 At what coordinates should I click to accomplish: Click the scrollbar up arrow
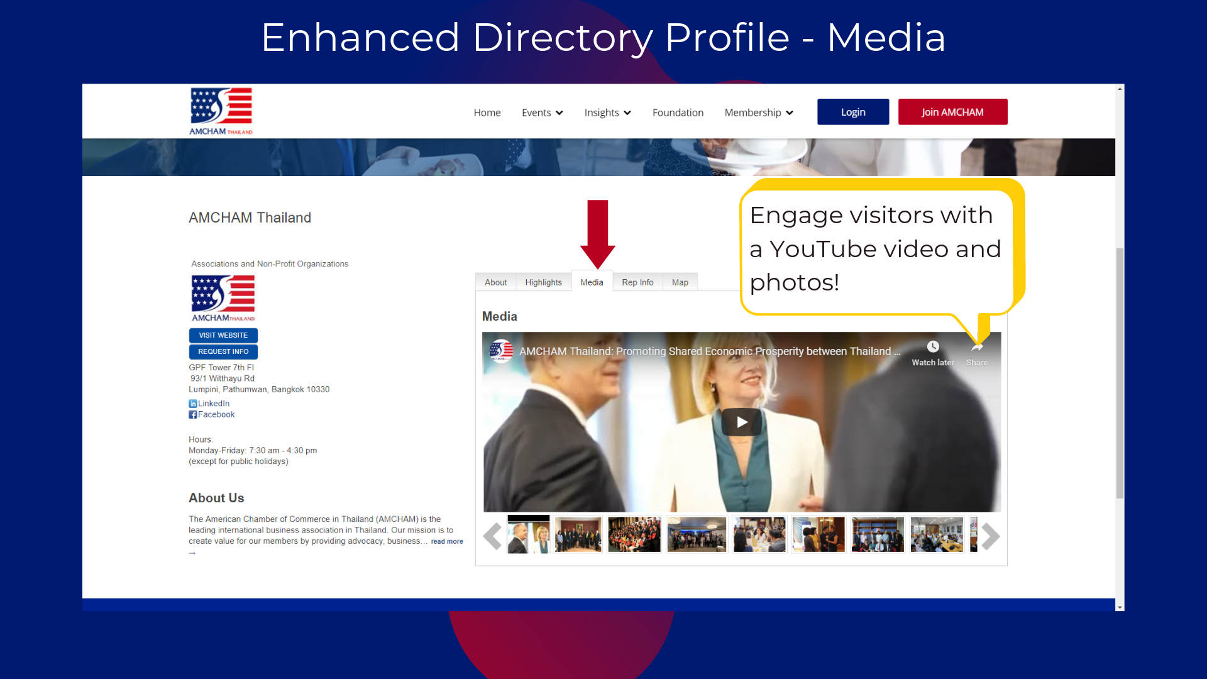[x=1120, y=89]
